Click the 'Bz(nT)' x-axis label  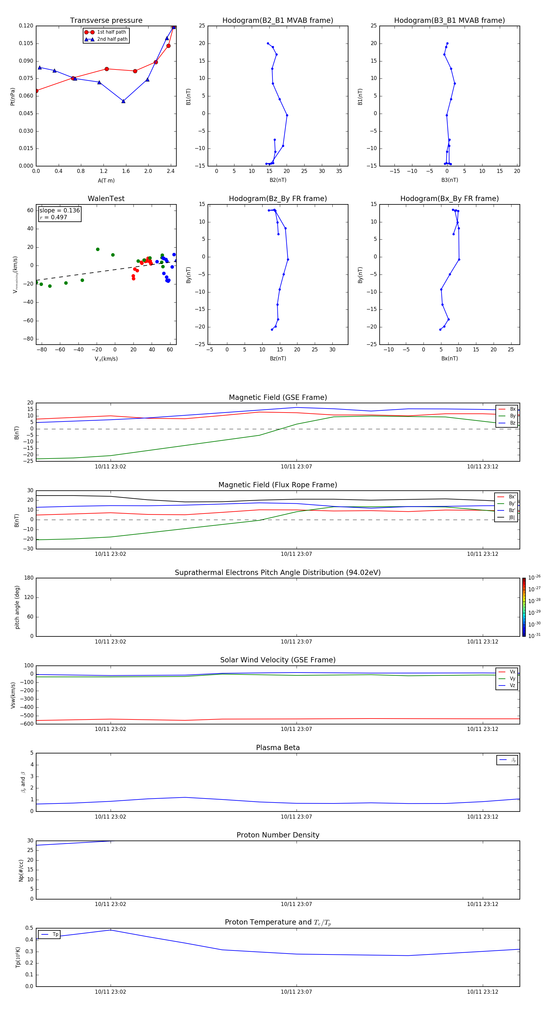click(x=278, y=359)
